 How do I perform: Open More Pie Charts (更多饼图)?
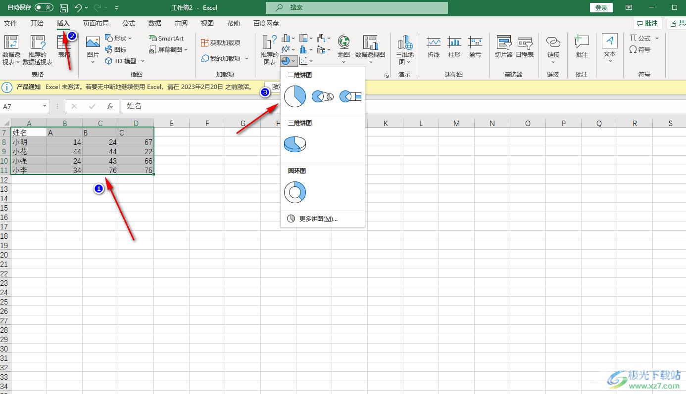323,219
